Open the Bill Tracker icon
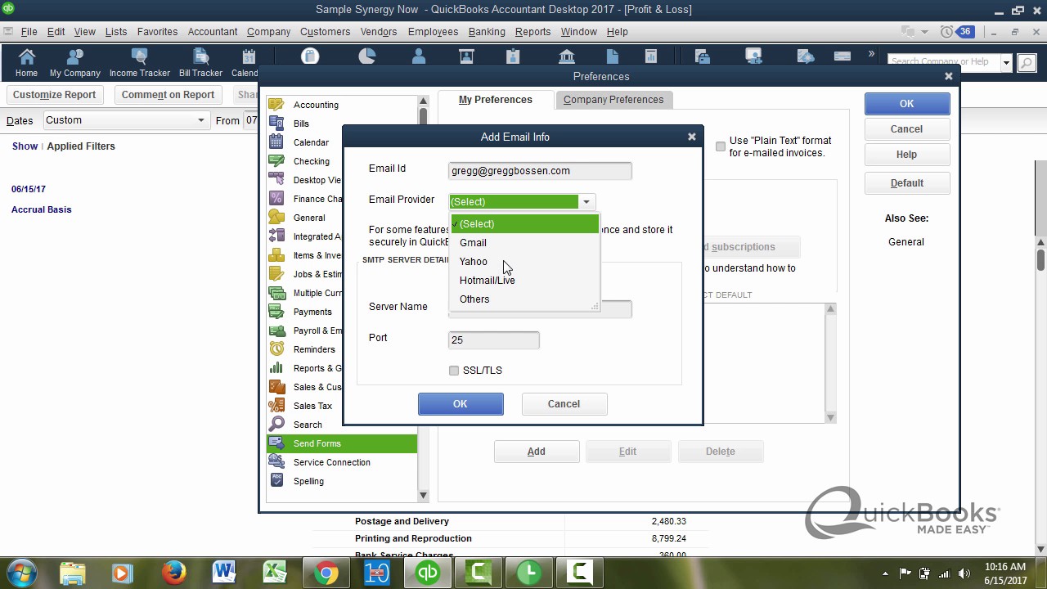The height and width of the screenshot is (589, 1047). click(x=200, y=63)
